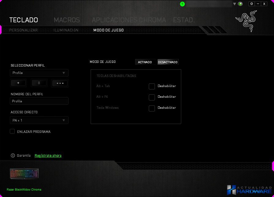
Task: Check Deshabilitar for Tecla Windows
Action: pos(152,108)
